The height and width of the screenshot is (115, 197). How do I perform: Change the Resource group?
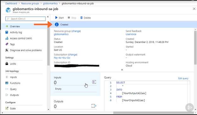pos(76,31)
